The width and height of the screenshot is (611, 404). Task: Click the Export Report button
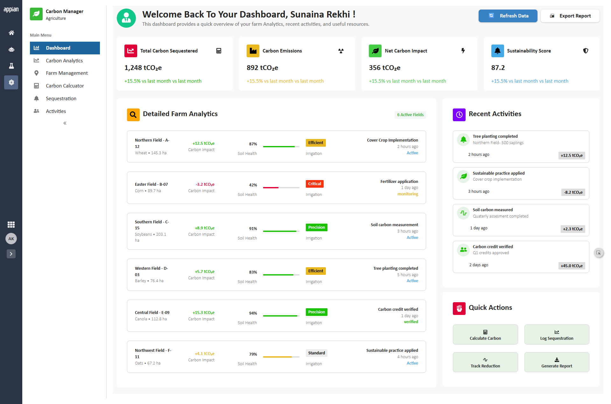pyautogui.click(x=570, y=16)
